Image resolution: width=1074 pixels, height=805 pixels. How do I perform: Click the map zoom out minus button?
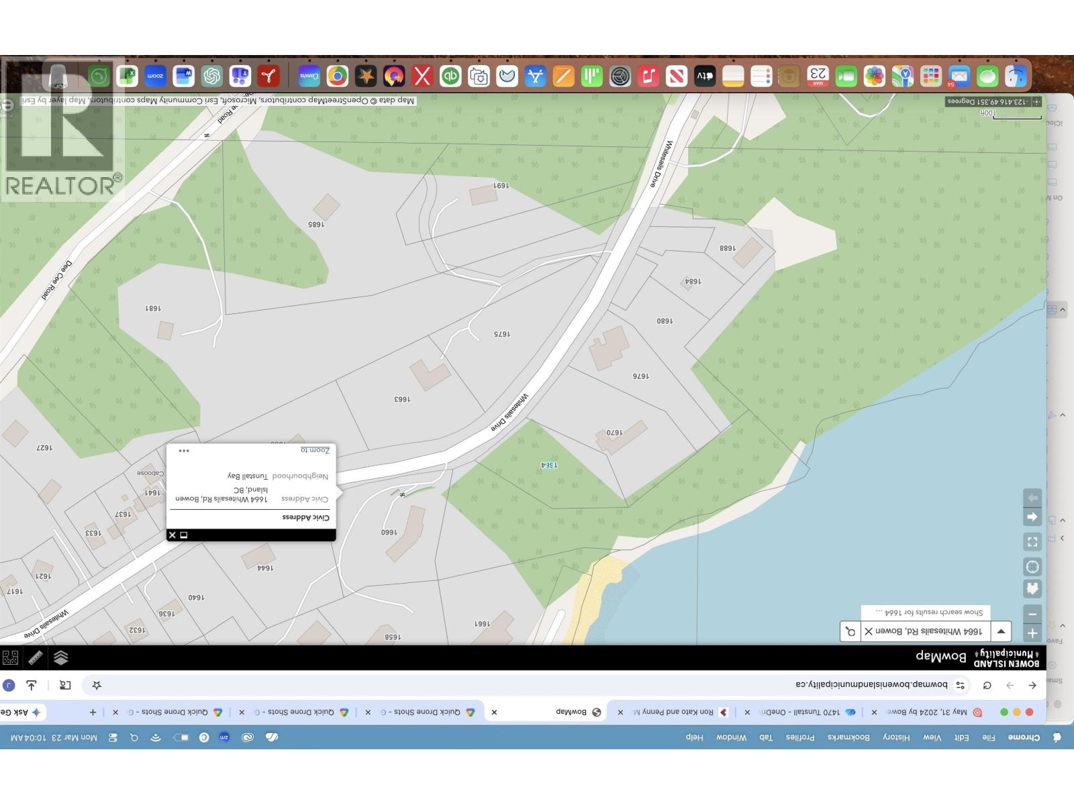point(1032,614)
